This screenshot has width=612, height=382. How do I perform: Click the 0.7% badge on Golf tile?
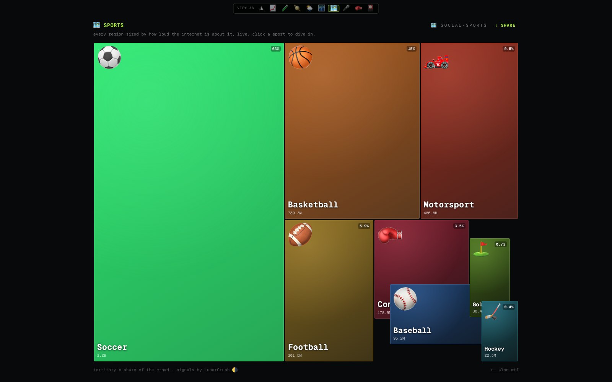pos(501,244)
